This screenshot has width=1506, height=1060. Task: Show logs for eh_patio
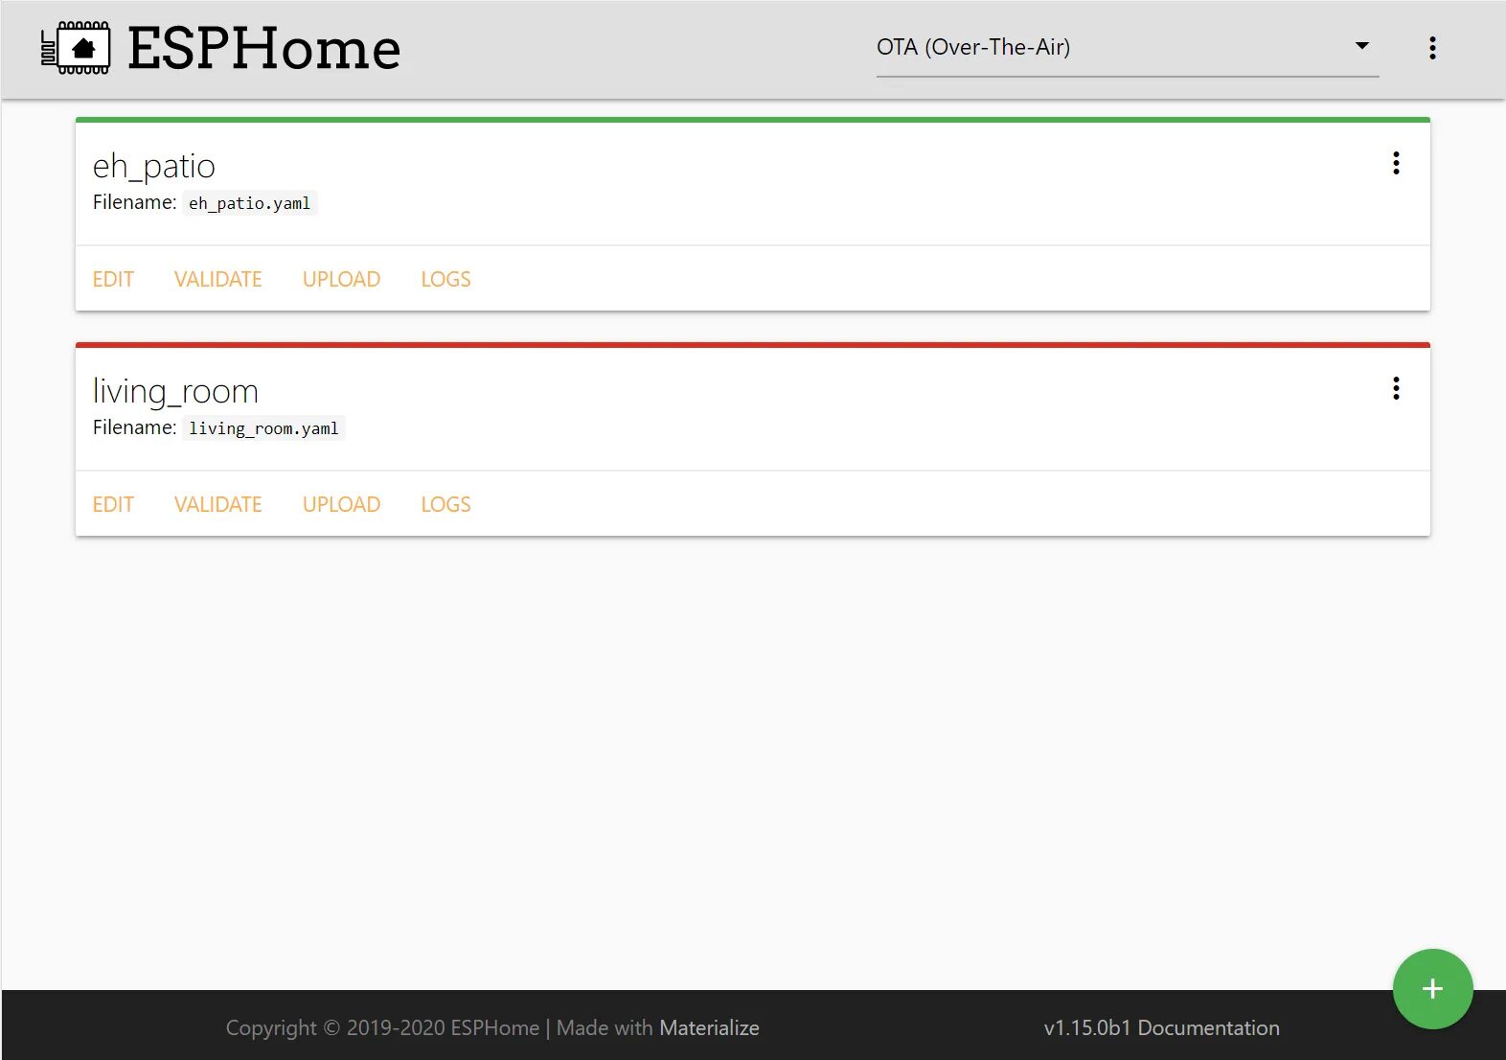[445, 279]
